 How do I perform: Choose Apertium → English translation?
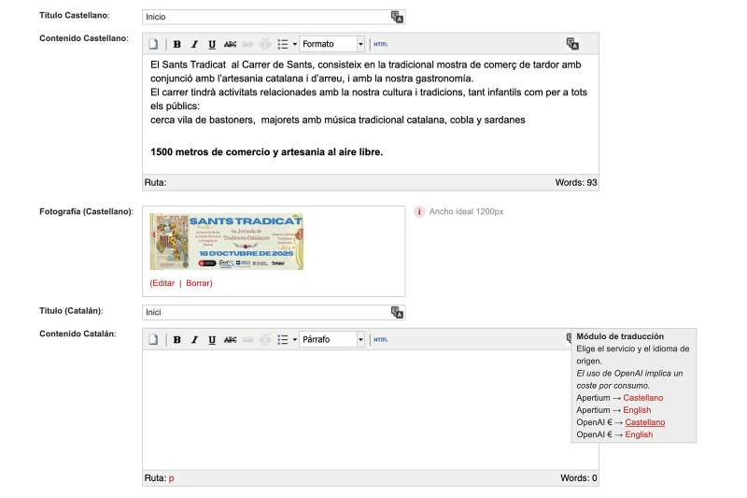[638, 410]
